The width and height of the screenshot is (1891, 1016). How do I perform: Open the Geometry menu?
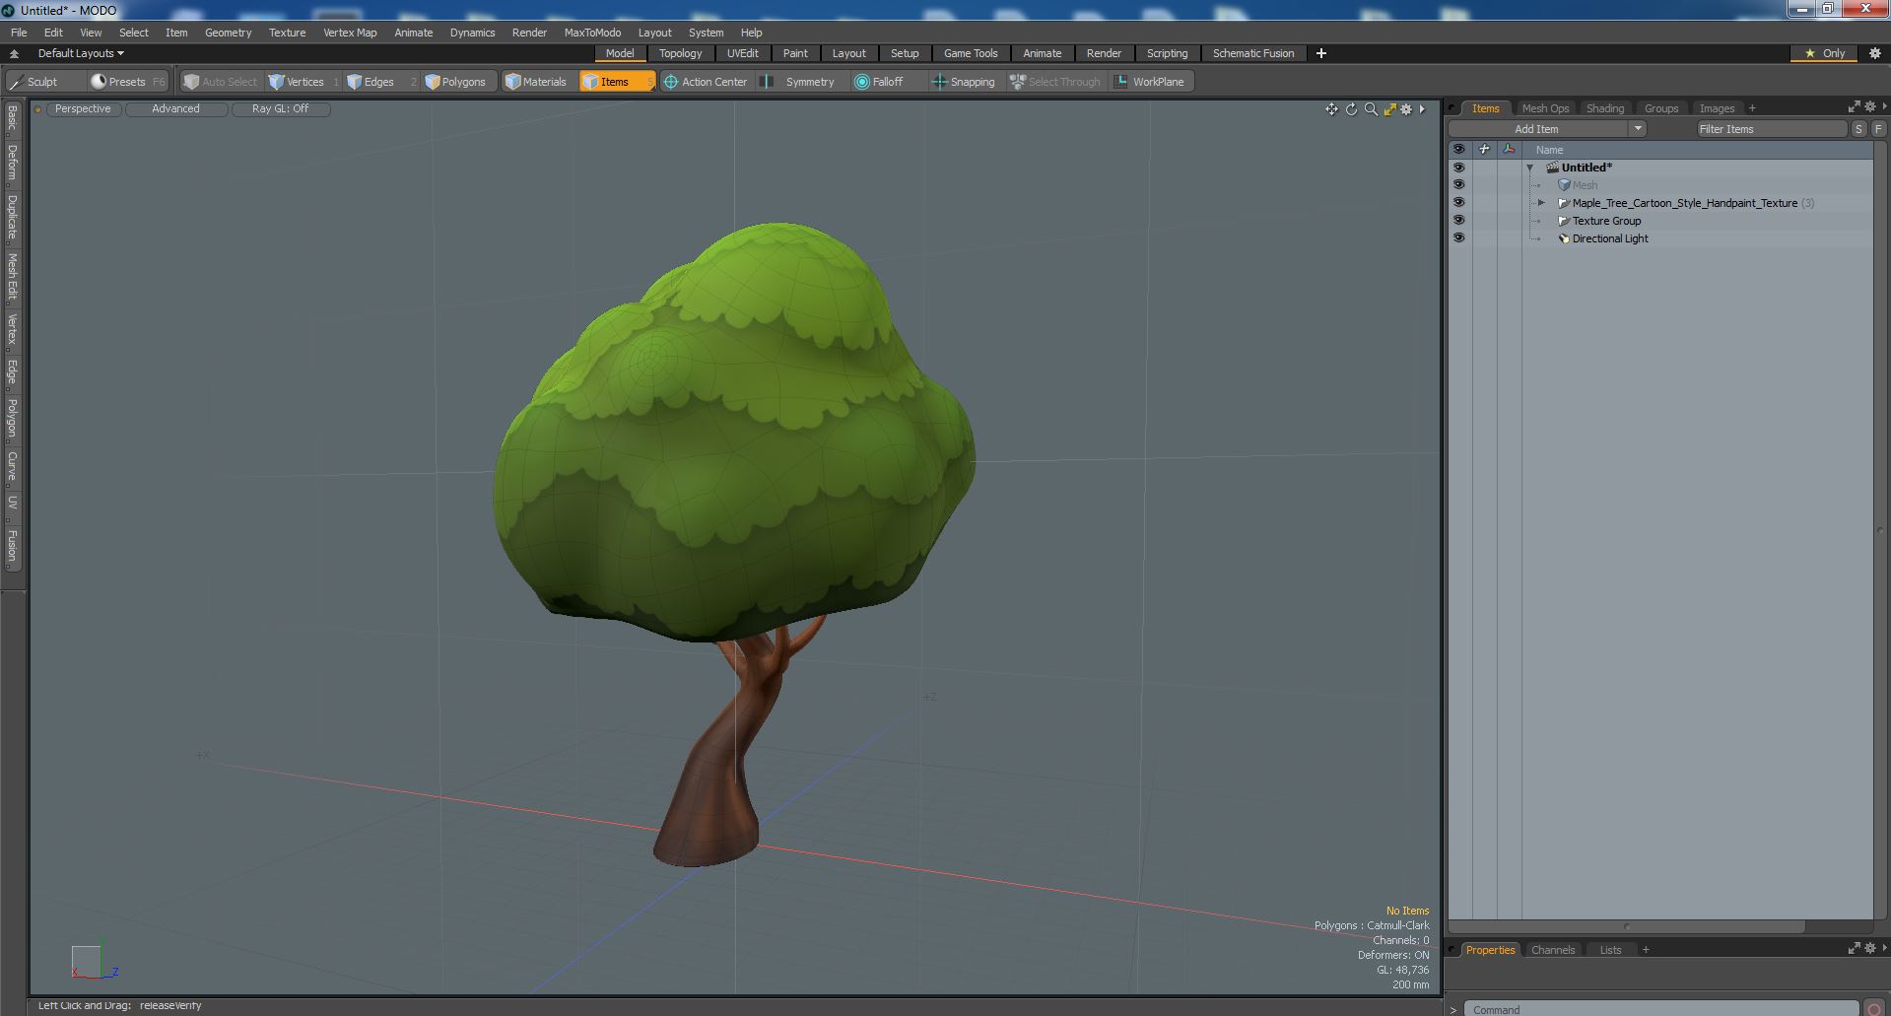point(228,33)
